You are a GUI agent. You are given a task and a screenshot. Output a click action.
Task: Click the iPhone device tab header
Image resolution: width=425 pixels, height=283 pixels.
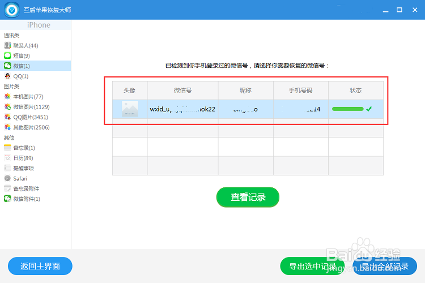pos(36,25)
